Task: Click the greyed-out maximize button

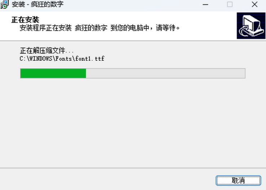Action: 230,5
